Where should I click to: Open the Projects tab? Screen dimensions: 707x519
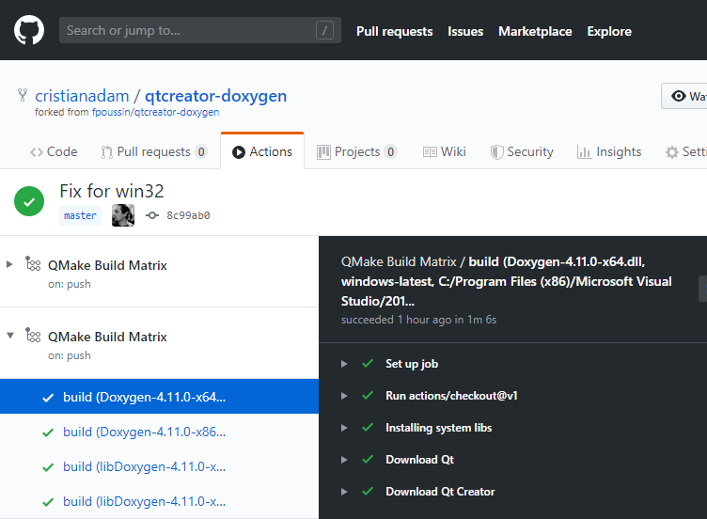[356, 151]
